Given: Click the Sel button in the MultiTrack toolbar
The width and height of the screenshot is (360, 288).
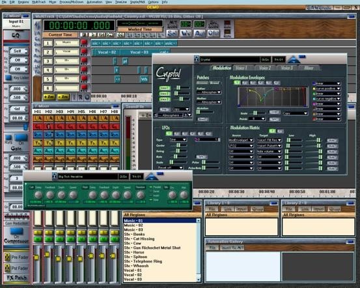Looking at the screenshot, I should point(172,34).
